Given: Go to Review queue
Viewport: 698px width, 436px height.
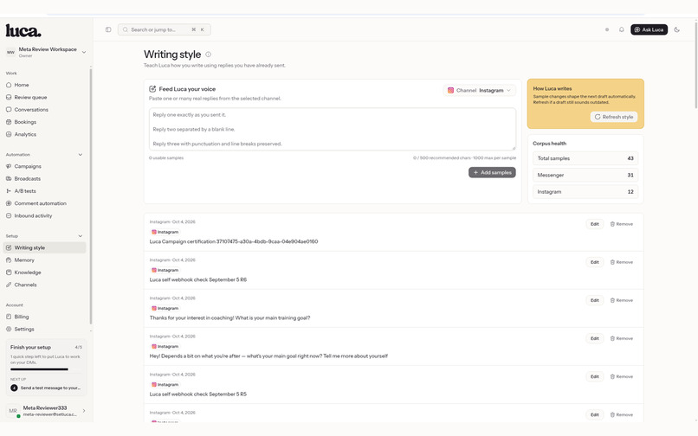Looking at the screenshot, I should click(x=44, y=97).
